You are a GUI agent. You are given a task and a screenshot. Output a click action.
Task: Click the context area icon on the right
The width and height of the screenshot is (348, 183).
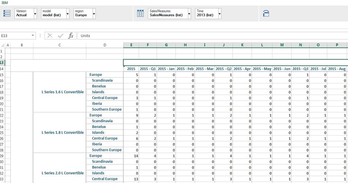(x=266, y=14)
